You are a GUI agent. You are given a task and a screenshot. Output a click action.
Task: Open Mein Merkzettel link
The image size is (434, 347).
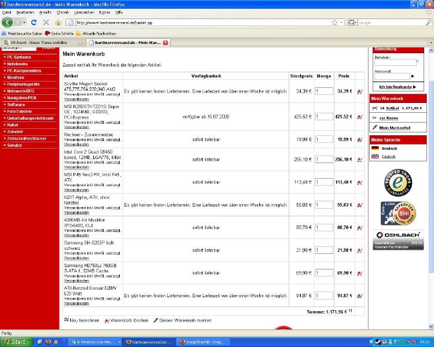point(395,128)
